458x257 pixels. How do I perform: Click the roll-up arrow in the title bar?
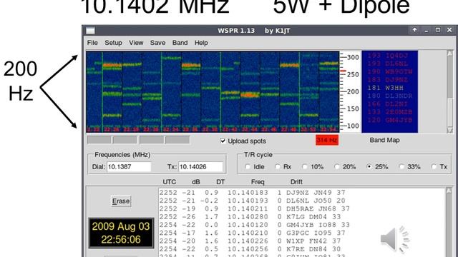point(414,30)
